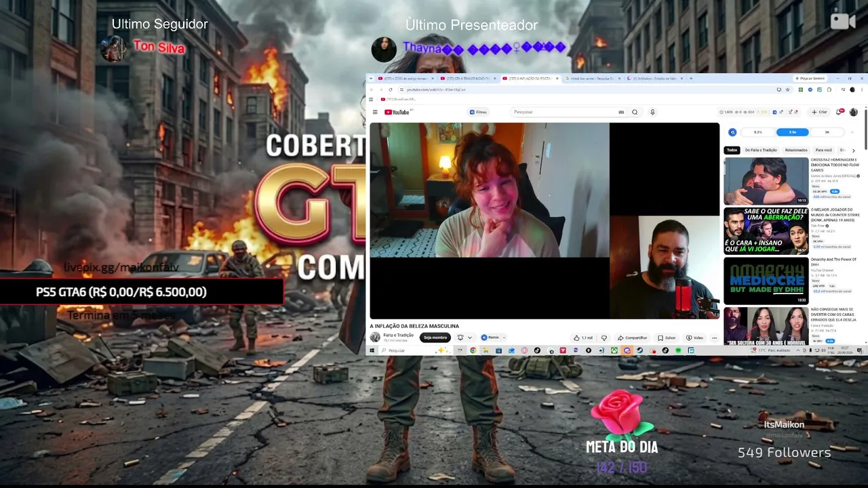Open Fúria e Tradição channel avatar
Viewport: 868px width, 488px height.
375,337
